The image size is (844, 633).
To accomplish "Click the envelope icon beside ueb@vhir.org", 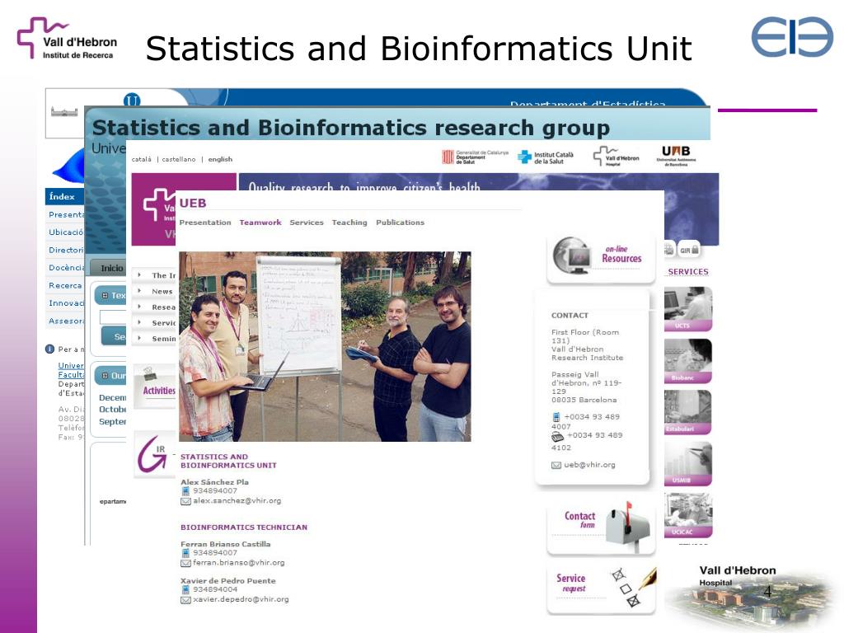I will pyautogui.click(x=556, y=465).
